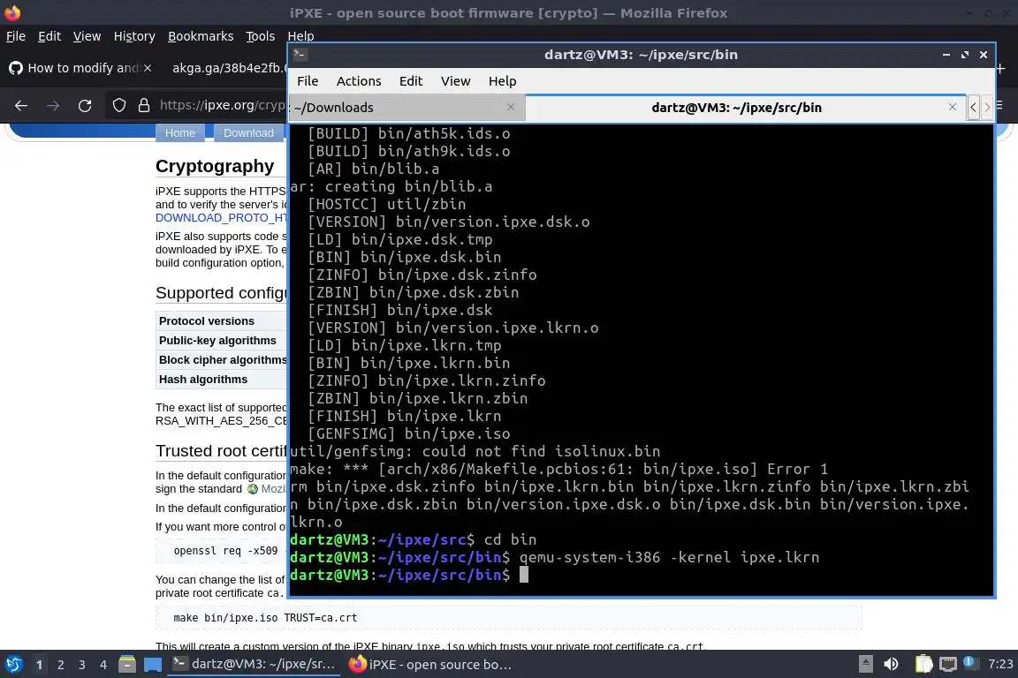This screenshot has width=1018, height=678.
Task: Switch to workspace 2
Action: [x=60, y=665]
